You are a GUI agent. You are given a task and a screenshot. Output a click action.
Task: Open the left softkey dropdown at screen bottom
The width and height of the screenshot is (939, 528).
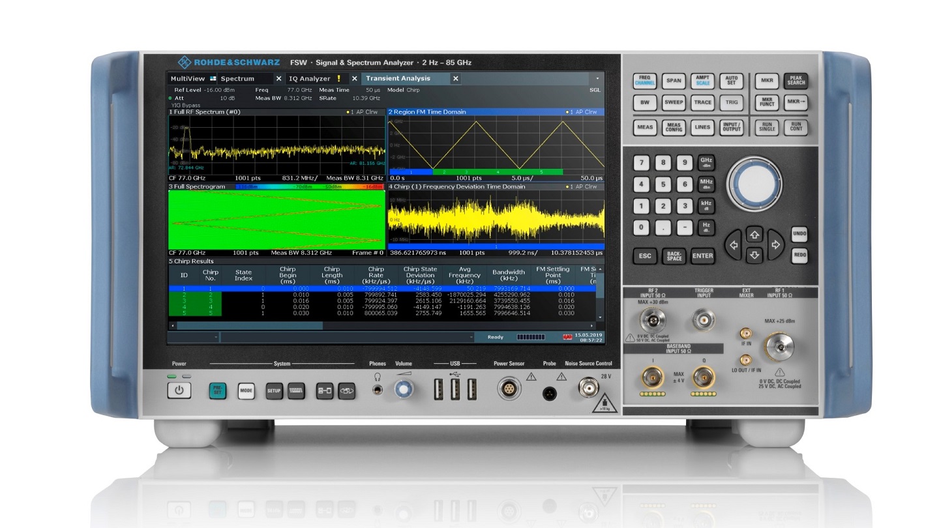pyautogui.click(x=215, y=336)
